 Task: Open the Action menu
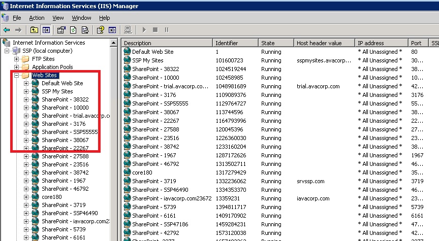coord(37,18)
